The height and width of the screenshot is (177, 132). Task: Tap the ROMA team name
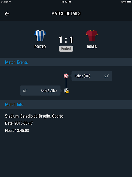click(92, 47)
